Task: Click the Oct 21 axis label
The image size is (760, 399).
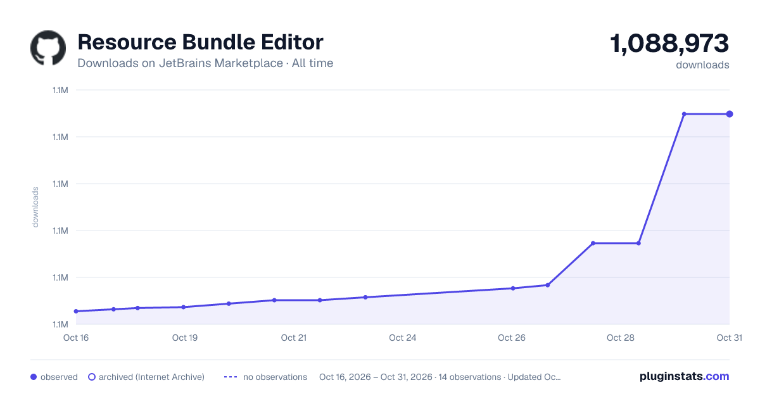Action: 294,338
